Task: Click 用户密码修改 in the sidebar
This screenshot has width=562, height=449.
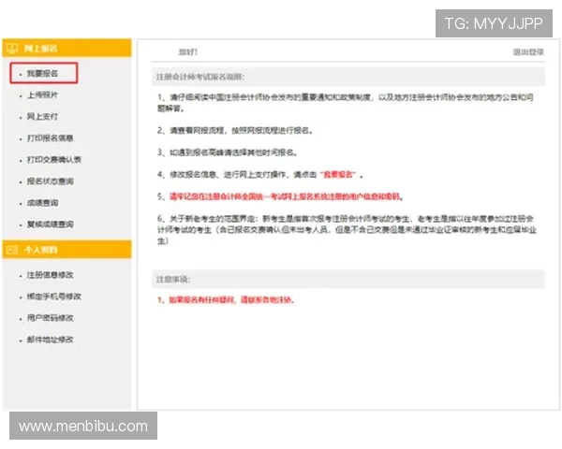Action: (48, 318)
